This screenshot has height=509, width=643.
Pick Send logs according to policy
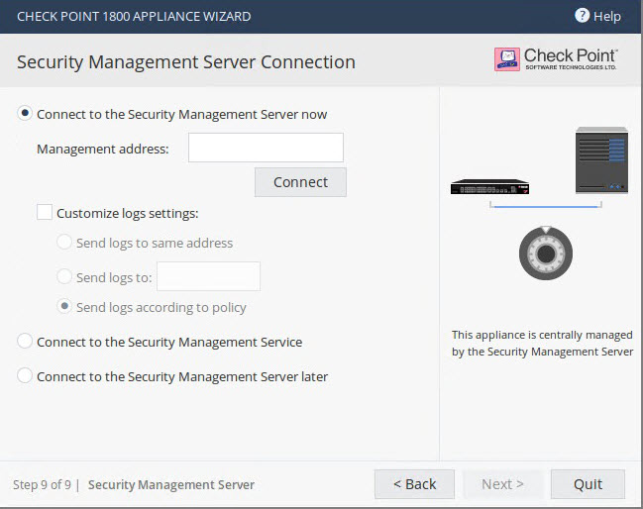pos(64,307)
